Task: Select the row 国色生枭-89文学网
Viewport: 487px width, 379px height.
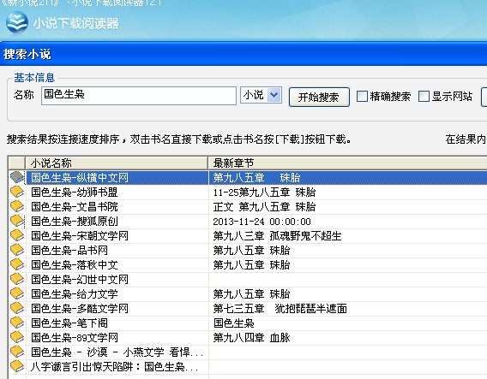Action: click(x=247, y=338)
